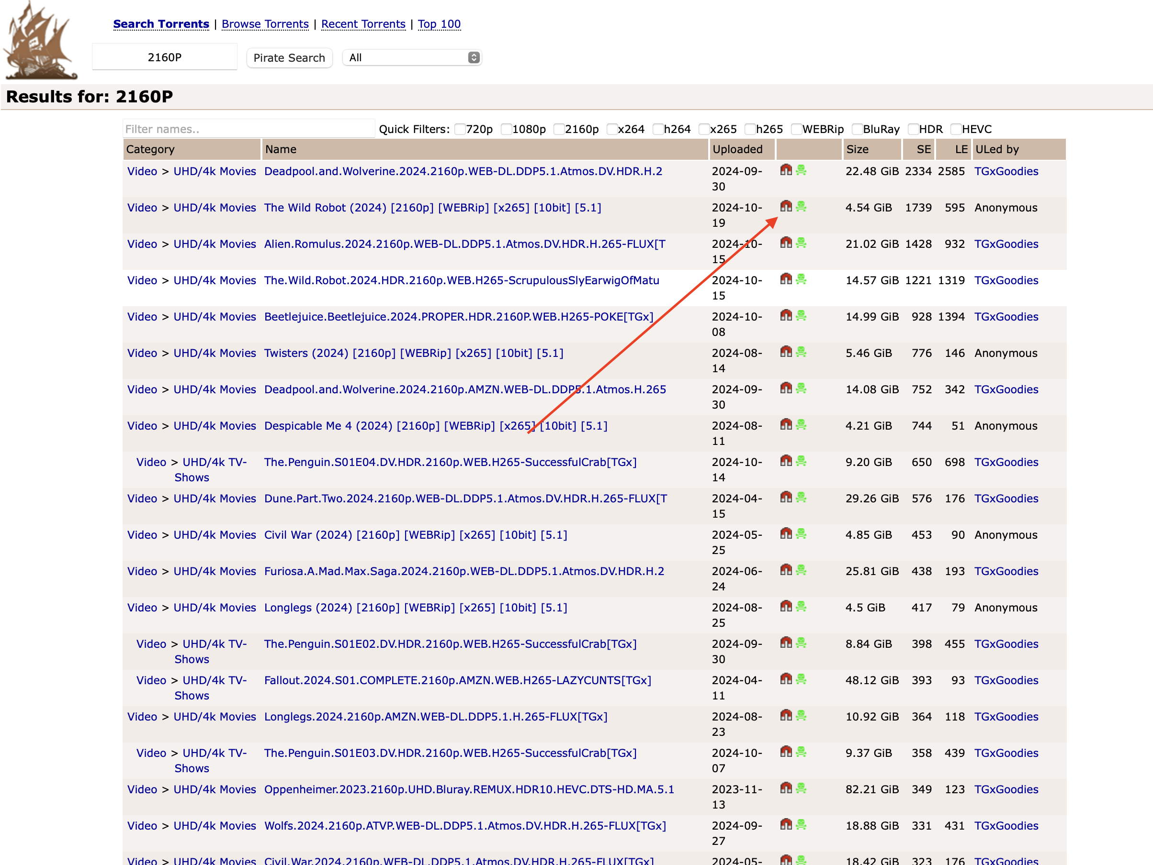
Task: Check the h265 quick filter
Action: coord(750,129)
